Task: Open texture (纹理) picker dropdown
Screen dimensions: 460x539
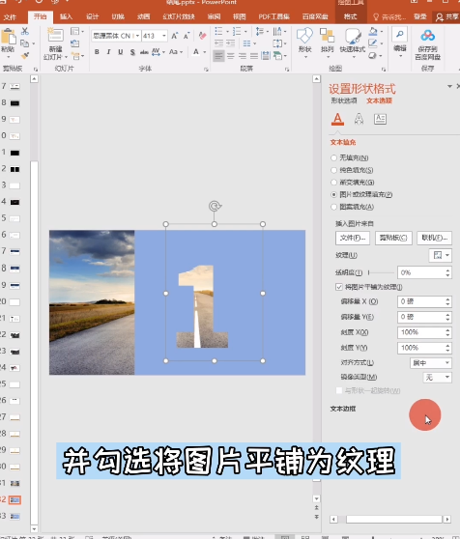Action: pos(441,255)
